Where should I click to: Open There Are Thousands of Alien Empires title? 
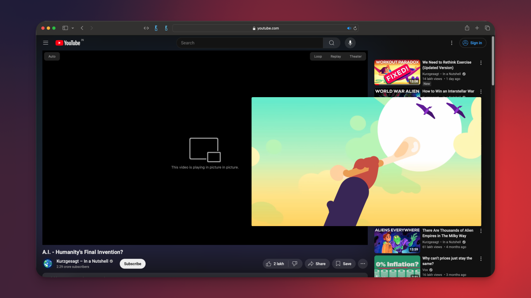[448, 233]
